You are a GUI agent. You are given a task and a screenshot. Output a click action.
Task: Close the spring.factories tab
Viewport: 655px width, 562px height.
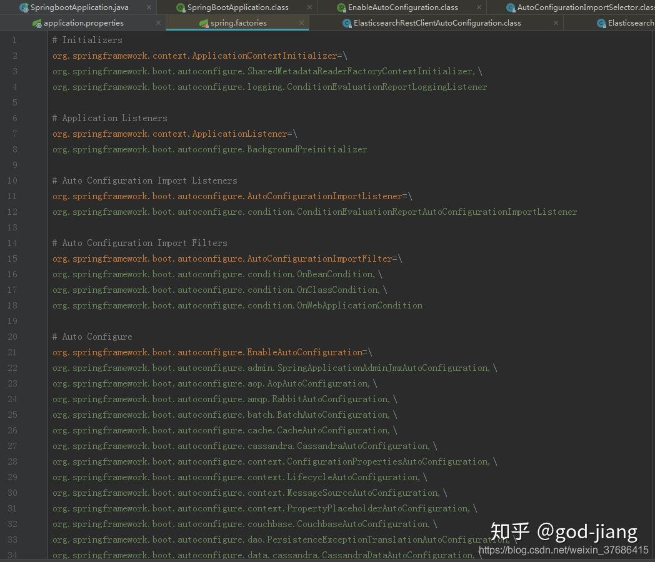[301, 23]
